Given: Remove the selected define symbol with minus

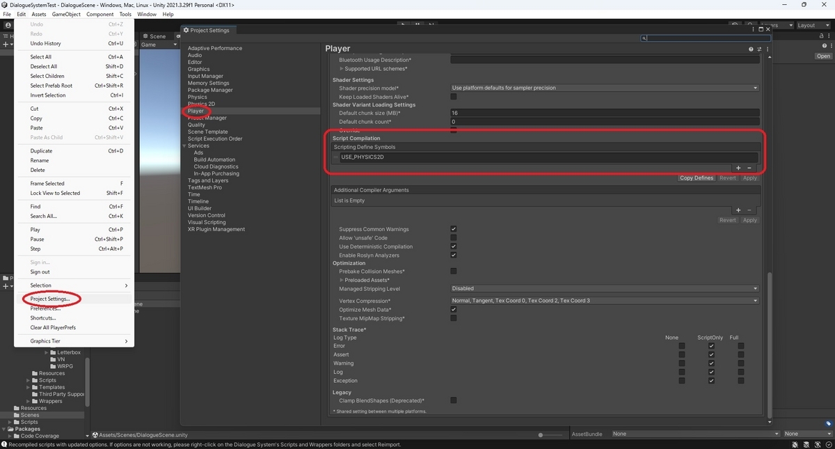Looking at the screenshot, I should click(x=749, y=168).
